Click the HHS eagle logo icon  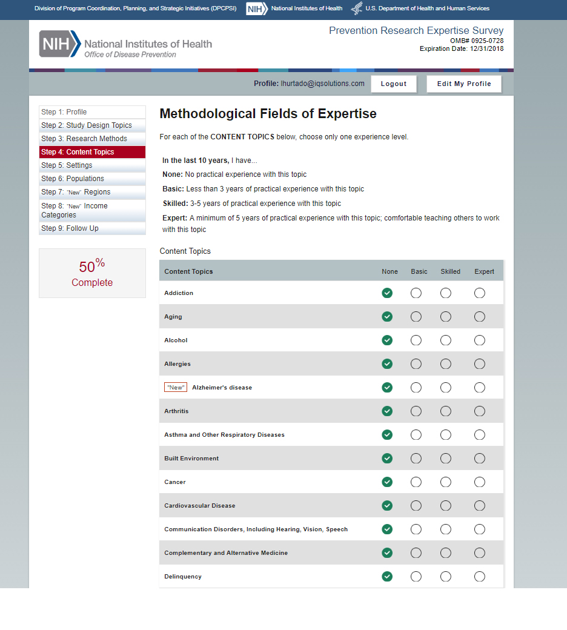[x=357, y=8]
